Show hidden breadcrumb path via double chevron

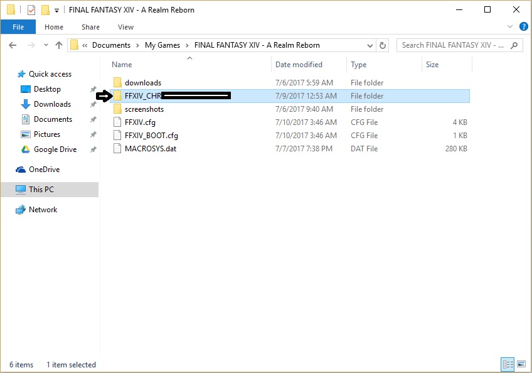[x=85, y=45]
